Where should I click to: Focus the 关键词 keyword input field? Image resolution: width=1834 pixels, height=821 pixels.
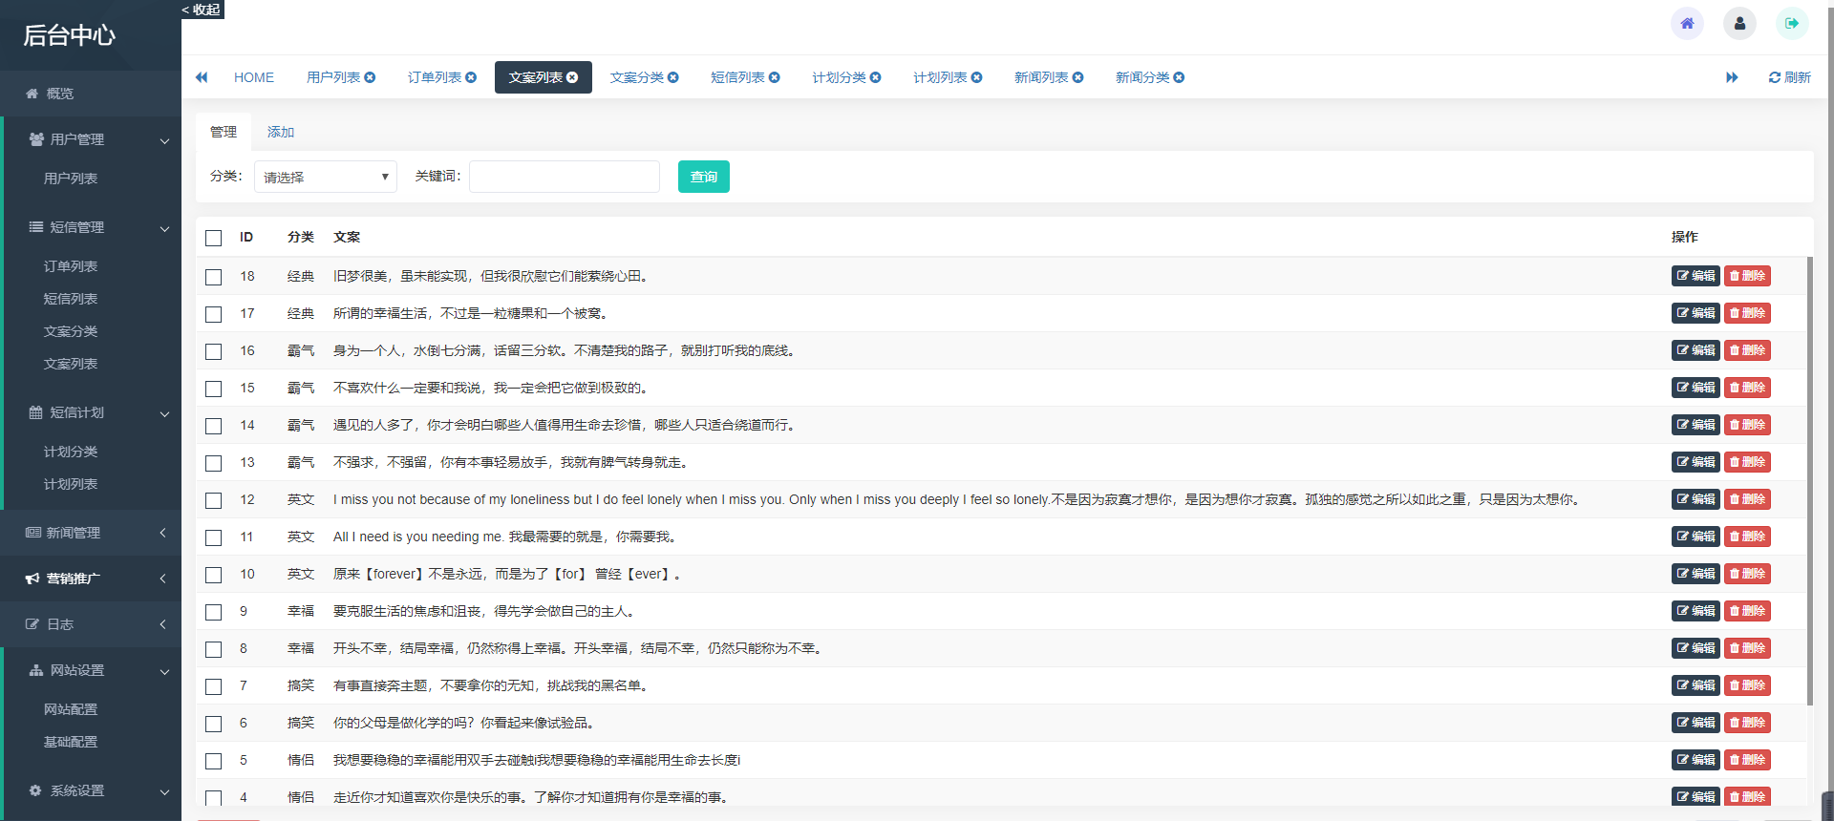[x=564, y=177]
